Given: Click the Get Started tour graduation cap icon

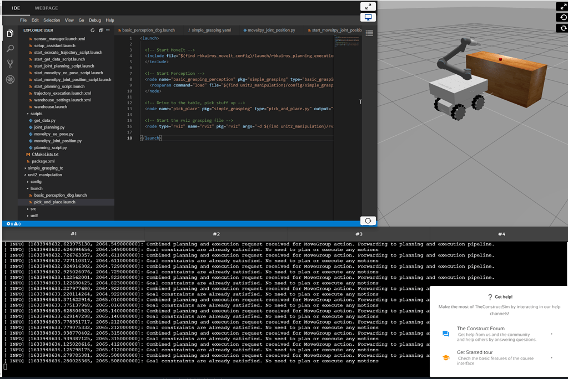Looking at the screenshot, I should click(445, 358).
